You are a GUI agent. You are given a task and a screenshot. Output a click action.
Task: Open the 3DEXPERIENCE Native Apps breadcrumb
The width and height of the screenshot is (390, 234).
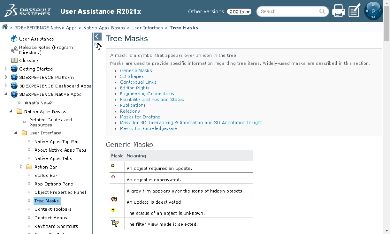tap(46, 28)
